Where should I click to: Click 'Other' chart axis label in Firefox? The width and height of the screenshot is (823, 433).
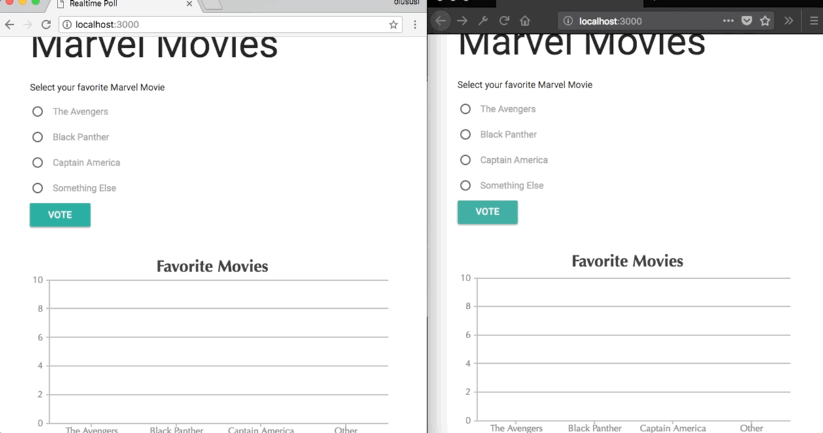(x=751, y=428)
